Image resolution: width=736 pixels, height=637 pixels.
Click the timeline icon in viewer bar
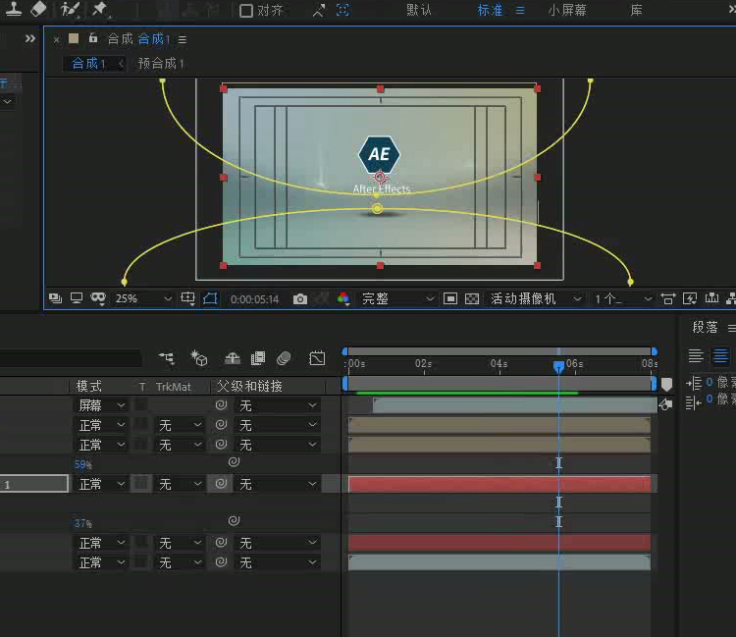click(711, 298)
